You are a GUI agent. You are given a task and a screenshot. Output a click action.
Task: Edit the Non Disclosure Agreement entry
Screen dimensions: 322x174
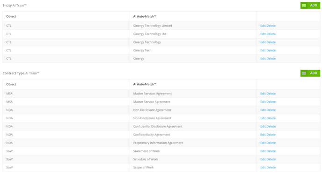coord(263,110)
